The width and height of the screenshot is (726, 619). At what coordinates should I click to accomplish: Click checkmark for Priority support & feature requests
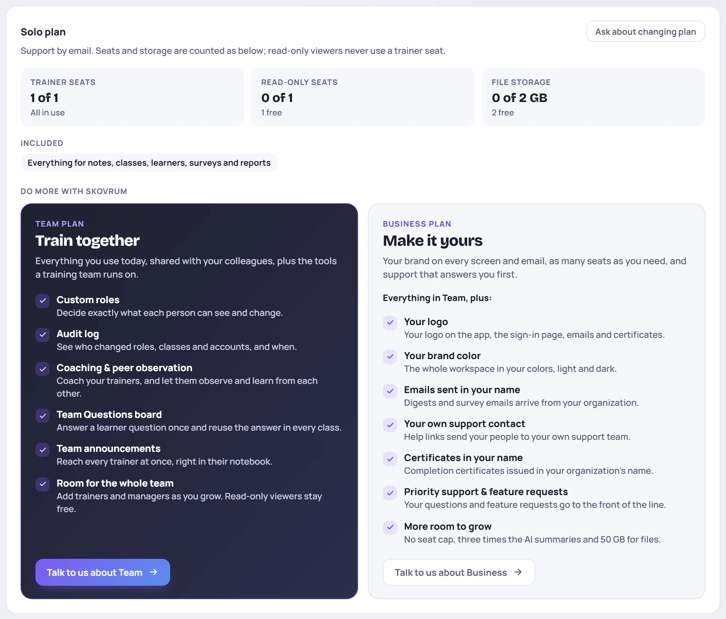pos(390,493)
